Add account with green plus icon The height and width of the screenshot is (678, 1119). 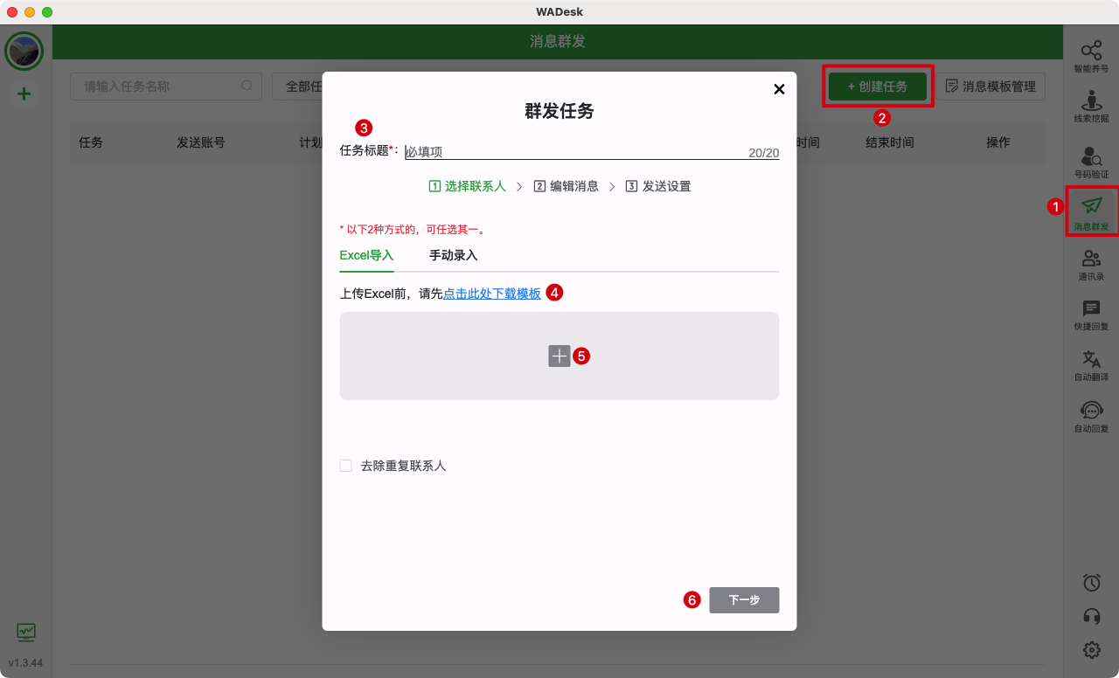coord(24,93)
